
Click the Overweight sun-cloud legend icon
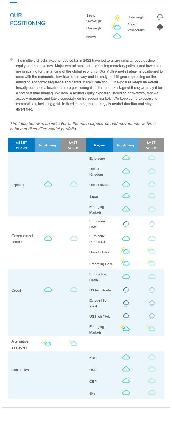pyautogui.click(x=116, y=27)
